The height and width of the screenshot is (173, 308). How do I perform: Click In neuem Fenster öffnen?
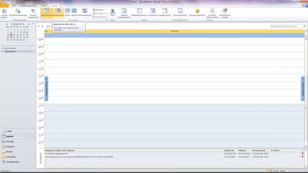(x=212, y=13)
